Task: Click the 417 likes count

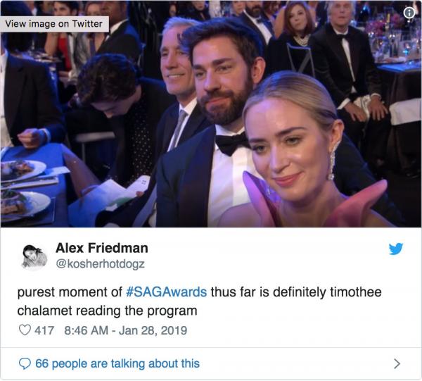Action: point(44,330)
